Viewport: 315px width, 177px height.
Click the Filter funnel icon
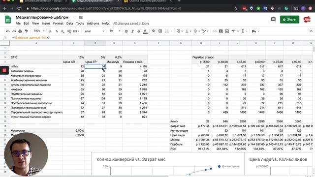(233, 31)
